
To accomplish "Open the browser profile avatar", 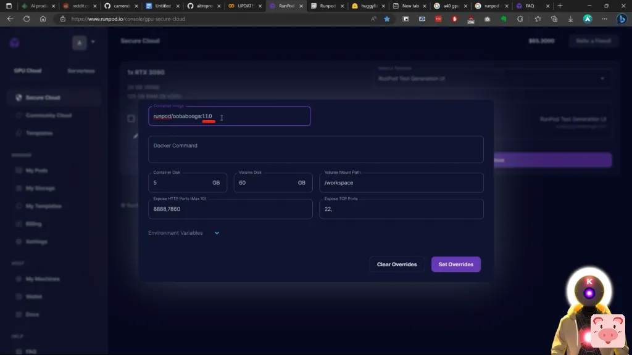I will pyautogui.click(x=588, y=19).
